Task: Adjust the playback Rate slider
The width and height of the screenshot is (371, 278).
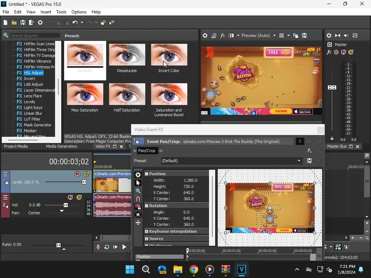Action: [x=59, y=245]
